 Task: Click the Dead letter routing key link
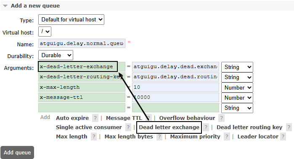click(x=249, y=127)
